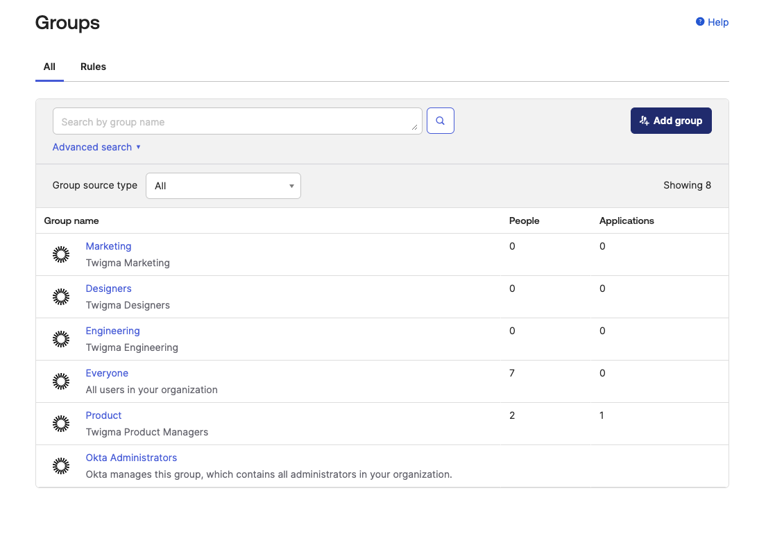775x536 pixels.
Task: Click the Everyone group logo icon
Action: point(61,381)
